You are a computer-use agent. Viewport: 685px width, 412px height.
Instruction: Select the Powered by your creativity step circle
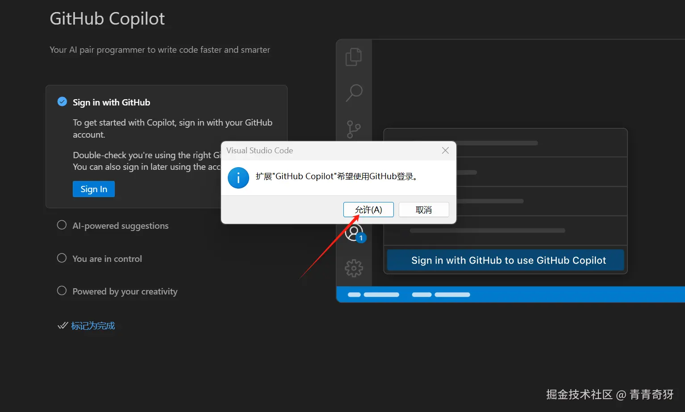click(62, 290)
